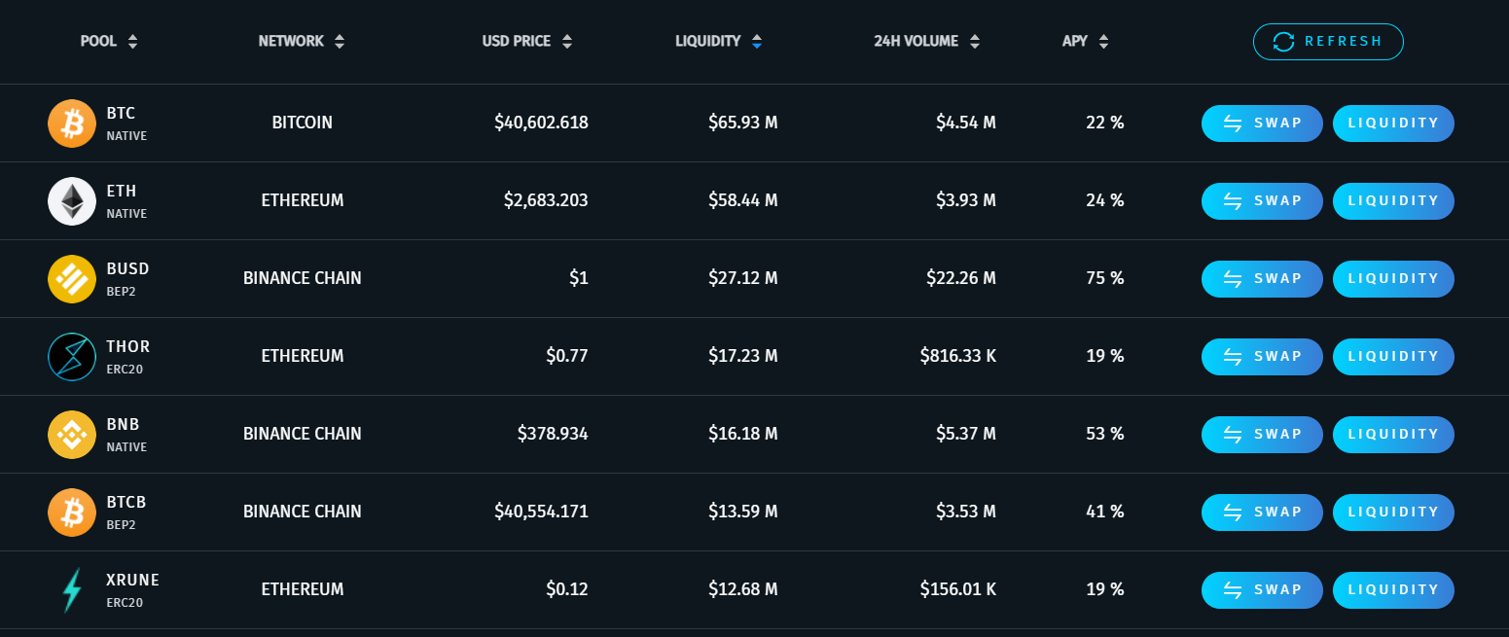
Task: Swap BTC using its Swap button
Action: [x=1262, y=124]
